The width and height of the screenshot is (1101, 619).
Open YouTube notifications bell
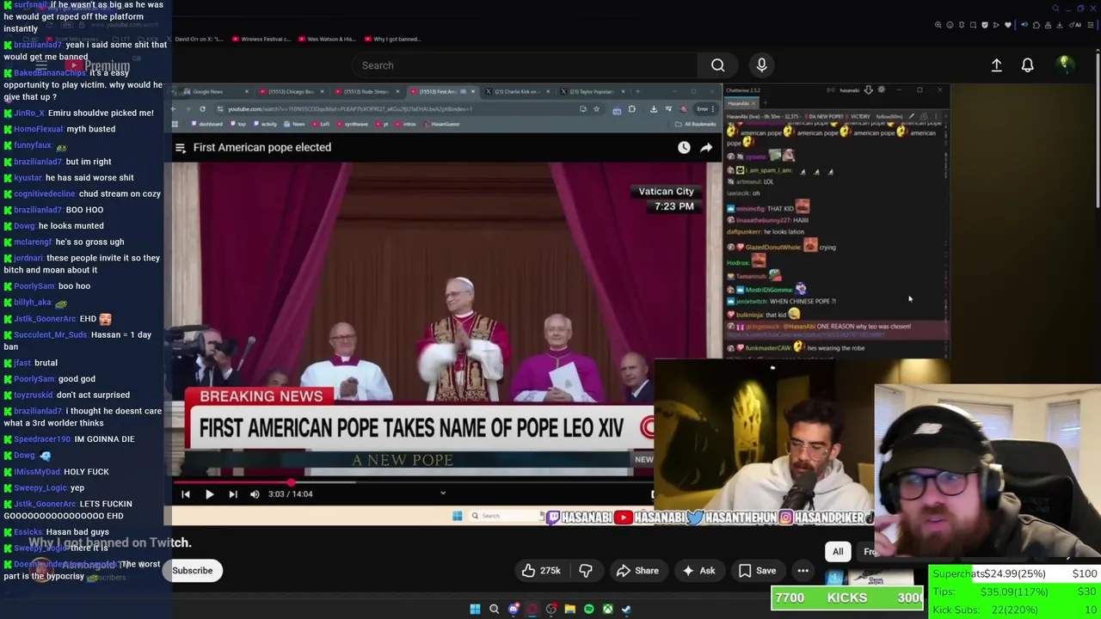point(1027,65)
